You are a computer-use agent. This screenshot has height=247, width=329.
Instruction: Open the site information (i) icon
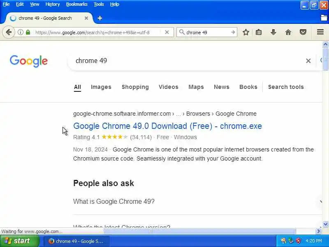pyautogui.click(x=20, y=32)
